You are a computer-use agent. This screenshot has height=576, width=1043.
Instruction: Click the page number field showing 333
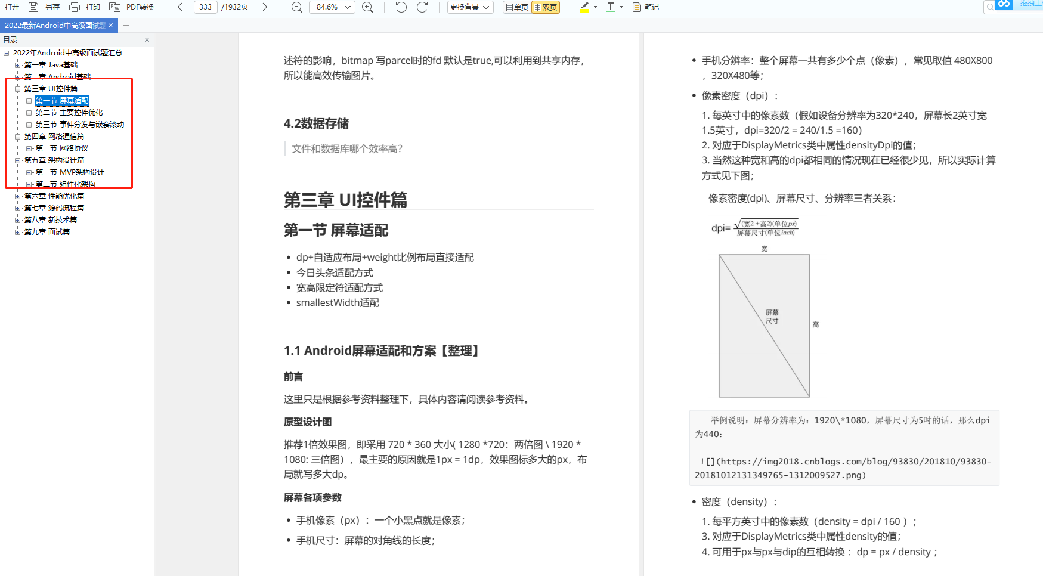click(x=205, y=7)
